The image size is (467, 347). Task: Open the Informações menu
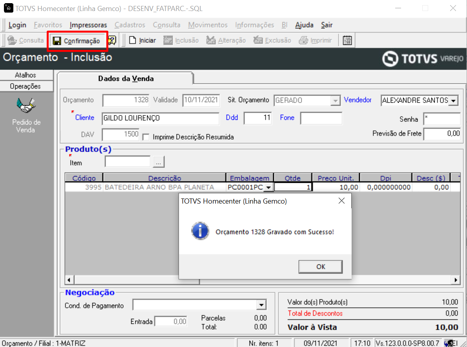(x=255, y=25)
